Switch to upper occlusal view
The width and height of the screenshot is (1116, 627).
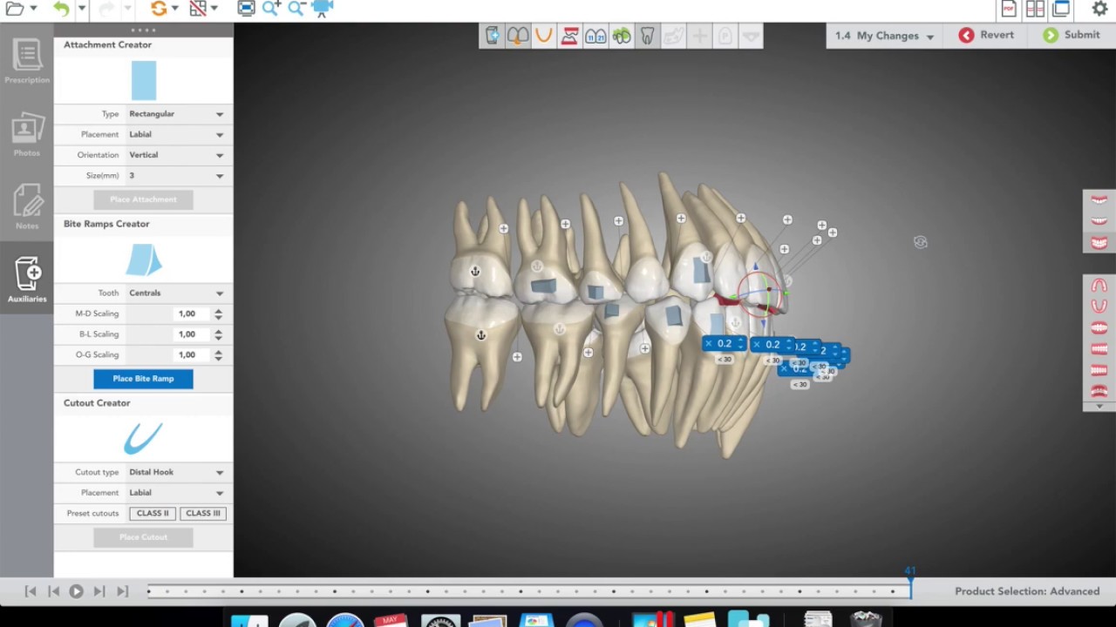[1099, 286]
